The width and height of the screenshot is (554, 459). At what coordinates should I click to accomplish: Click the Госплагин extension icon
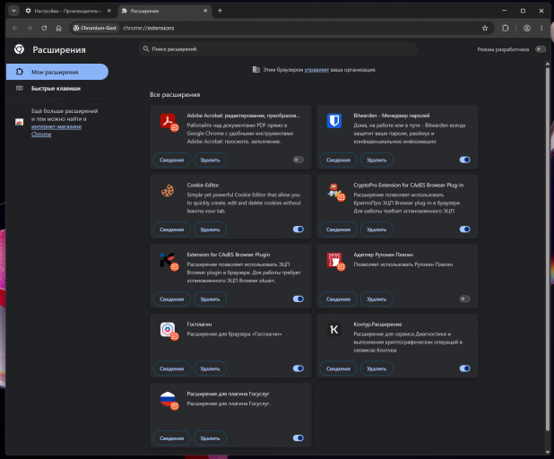169,331
